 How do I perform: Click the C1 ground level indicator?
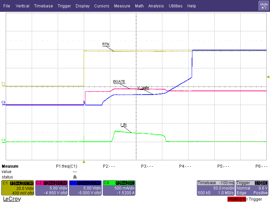click(3, 83)
